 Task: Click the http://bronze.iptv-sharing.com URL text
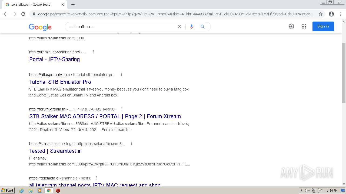(x=54, y=52)
